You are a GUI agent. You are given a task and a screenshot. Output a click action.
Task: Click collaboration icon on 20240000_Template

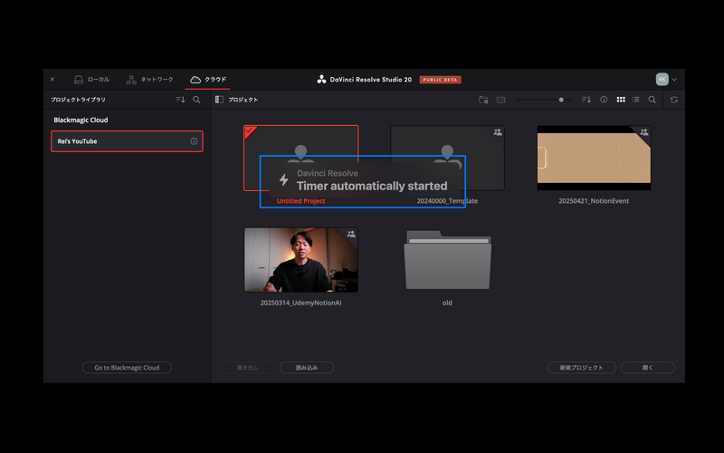point(498,132)
